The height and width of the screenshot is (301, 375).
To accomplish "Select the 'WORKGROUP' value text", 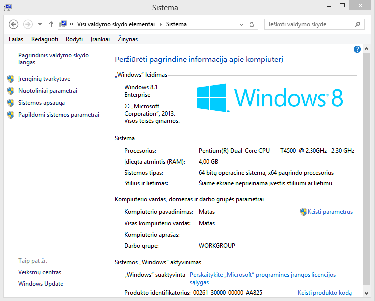I will (217, 246).
